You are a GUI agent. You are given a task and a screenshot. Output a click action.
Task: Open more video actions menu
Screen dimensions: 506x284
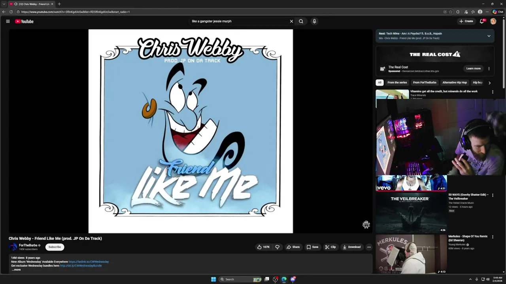[x=369, y=247]
